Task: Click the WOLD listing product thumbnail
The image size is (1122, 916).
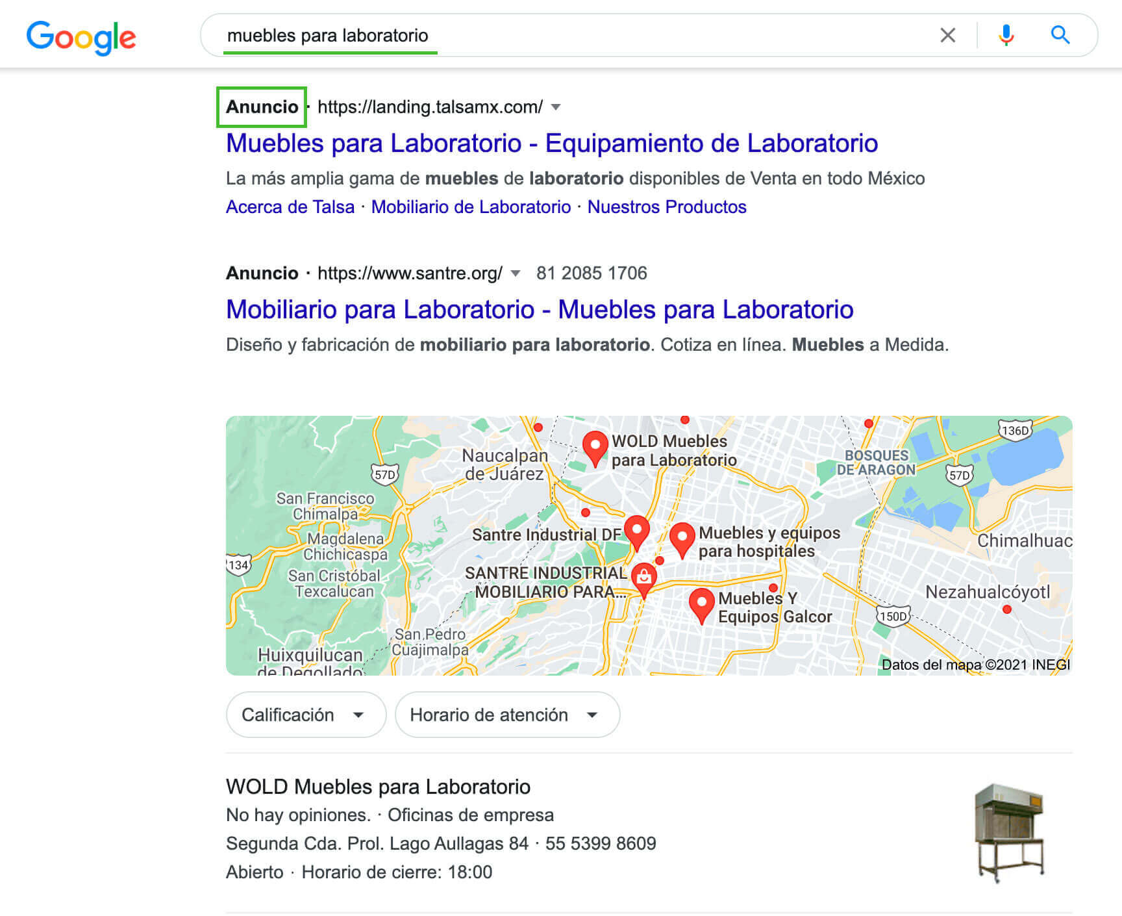Action: pos(1010,833)
